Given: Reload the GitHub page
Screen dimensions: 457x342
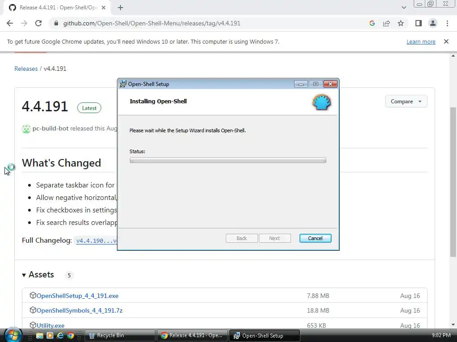Looking at the screenshot, I should 38,23.
